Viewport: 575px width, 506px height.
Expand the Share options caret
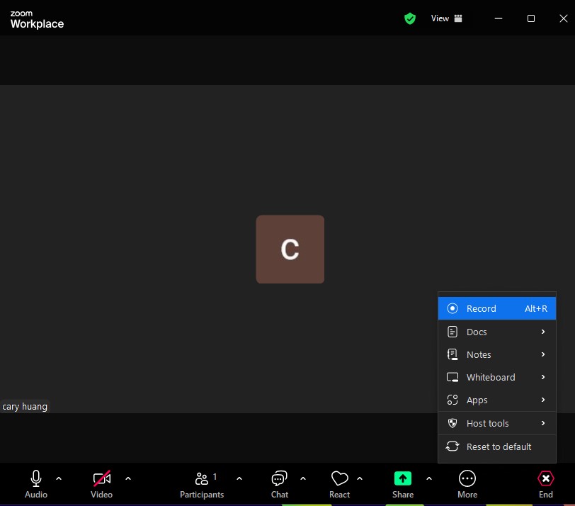click(429, 478)
